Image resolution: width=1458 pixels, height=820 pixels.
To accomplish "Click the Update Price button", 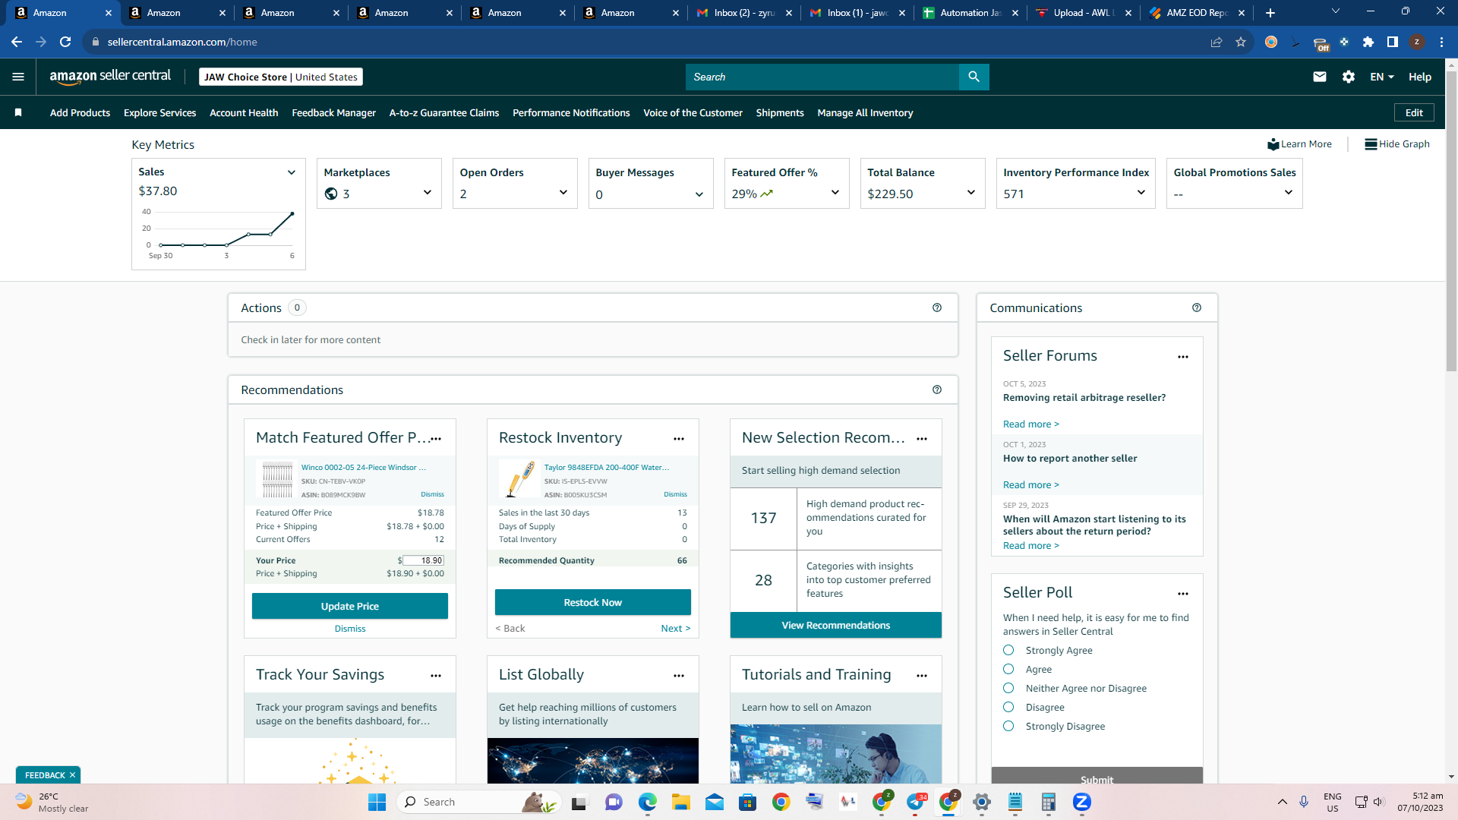I will tap(350, 606).
